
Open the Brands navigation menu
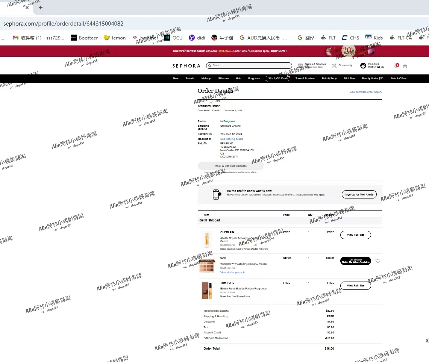tap(190, 79)
